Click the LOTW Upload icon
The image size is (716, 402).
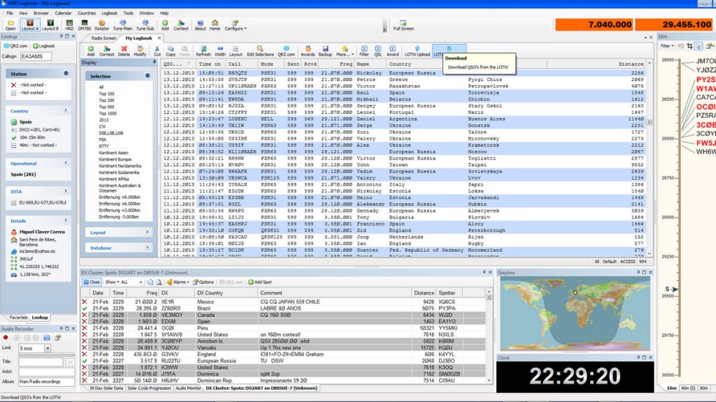pyautogui.click(x=417, y=50)
